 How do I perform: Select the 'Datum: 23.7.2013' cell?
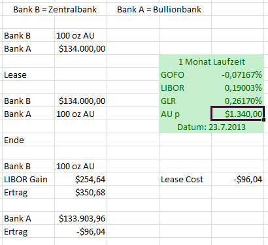pyautogui.click(x=211, y=127)
